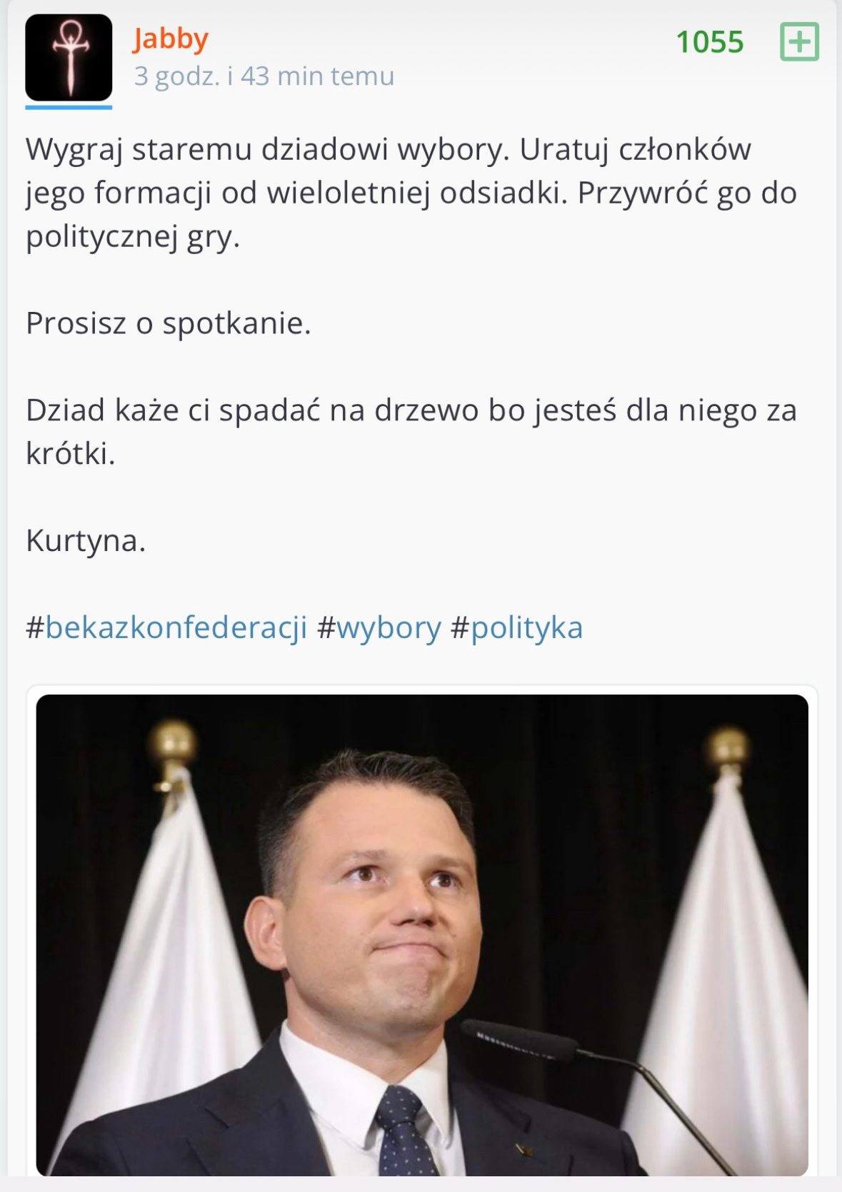
Task: Enlarge the attached photo of the man
Action: click(x=422, y=935)
